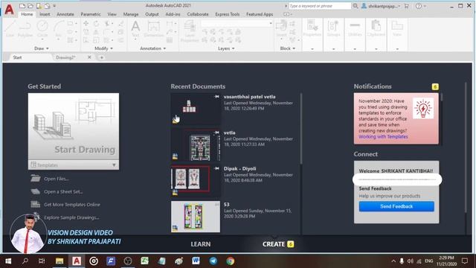
Task: Open the shrikantprajap account dropdown
Action: click(x=381, y=6)
